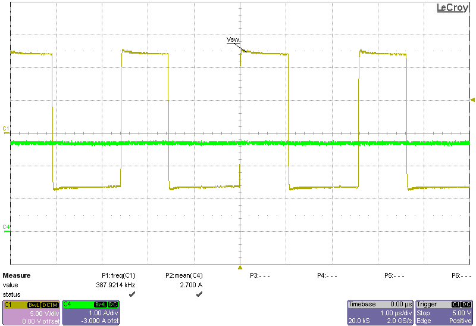Select the P2:mean(C4) measurement header

(x=184, y=275)
